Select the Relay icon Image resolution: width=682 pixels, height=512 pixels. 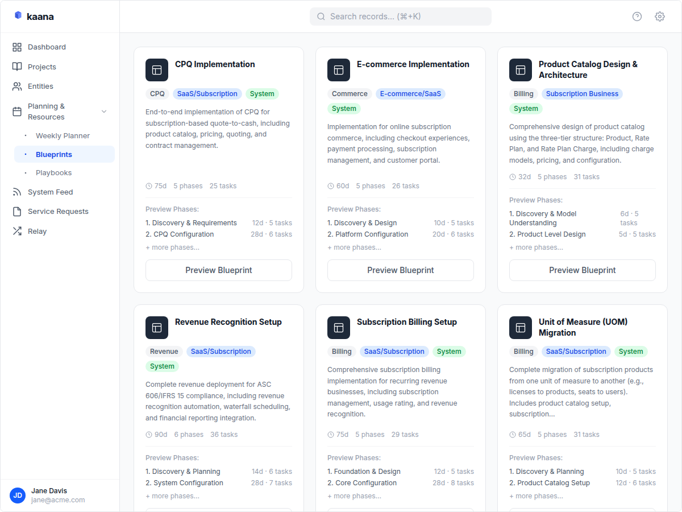16,231
